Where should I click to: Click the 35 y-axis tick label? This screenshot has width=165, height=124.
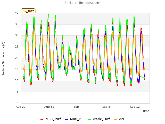tap(16, 24)
